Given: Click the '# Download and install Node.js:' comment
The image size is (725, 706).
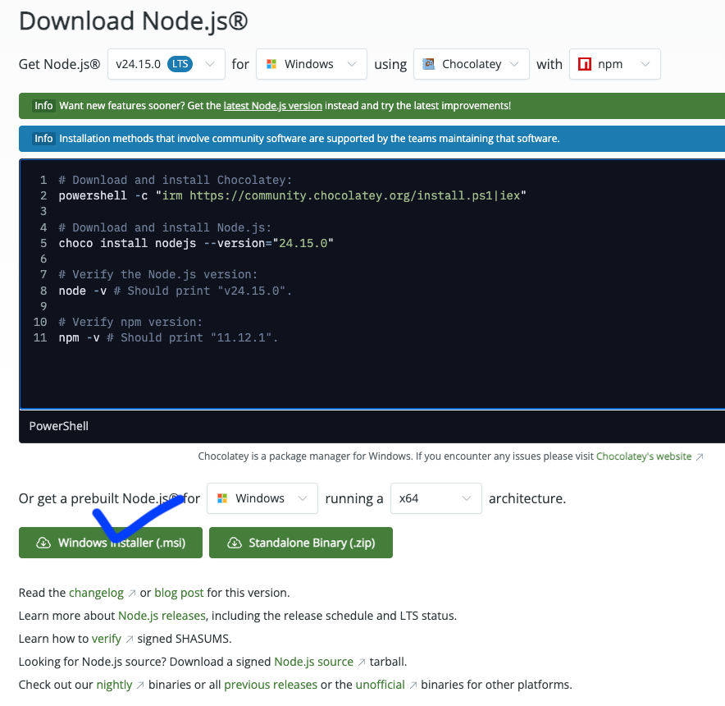Looking at the screenshot, I should coord(165,227).
